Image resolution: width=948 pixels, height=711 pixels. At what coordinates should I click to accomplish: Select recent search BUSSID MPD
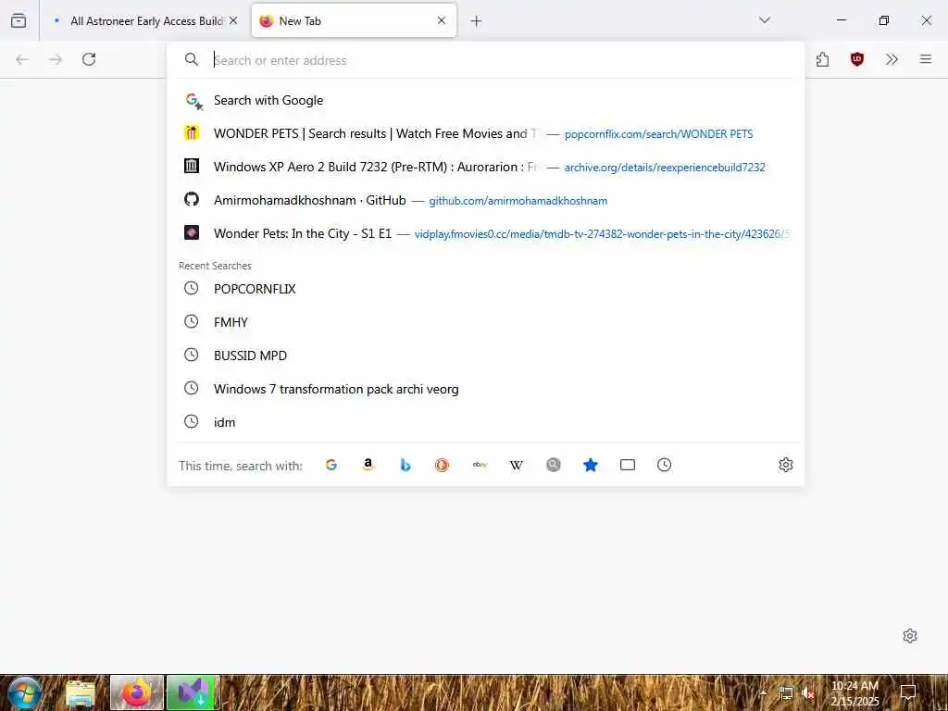(485, 355)
